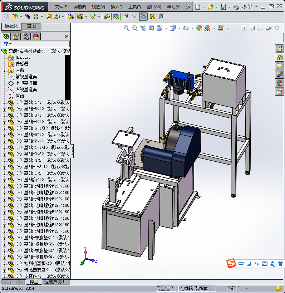This screenshot has height=293, width=285.
Task: Select the ConfigurationManager tab icon
Action: [x=26, y=36]
